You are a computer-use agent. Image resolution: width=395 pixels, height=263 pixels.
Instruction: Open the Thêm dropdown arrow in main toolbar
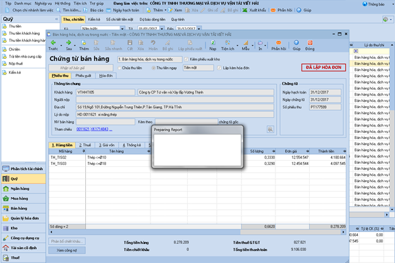(166, 10)
